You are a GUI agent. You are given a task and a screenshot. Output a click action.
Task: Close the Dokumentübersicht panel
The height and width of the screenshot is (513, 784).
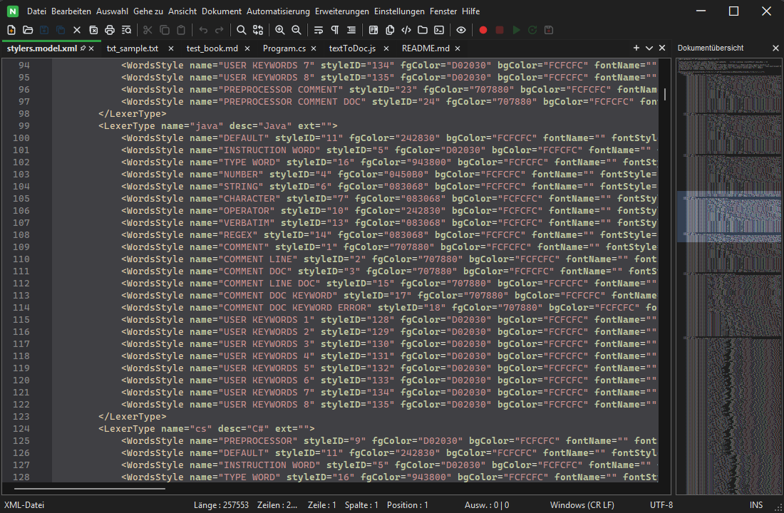(x=775, y=48)
